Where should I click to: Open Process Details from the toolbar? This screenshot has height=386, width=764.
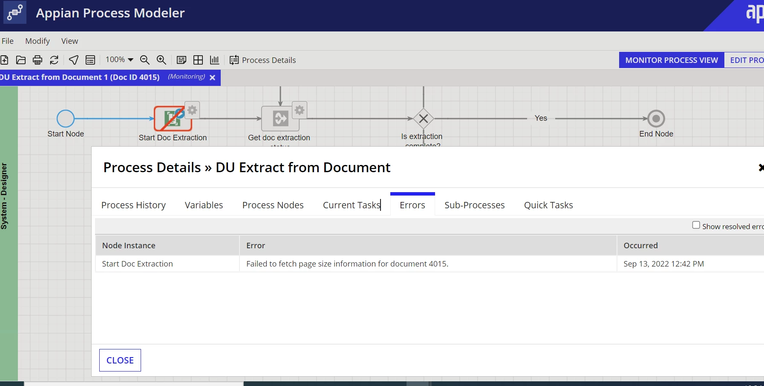coord(262,60)
